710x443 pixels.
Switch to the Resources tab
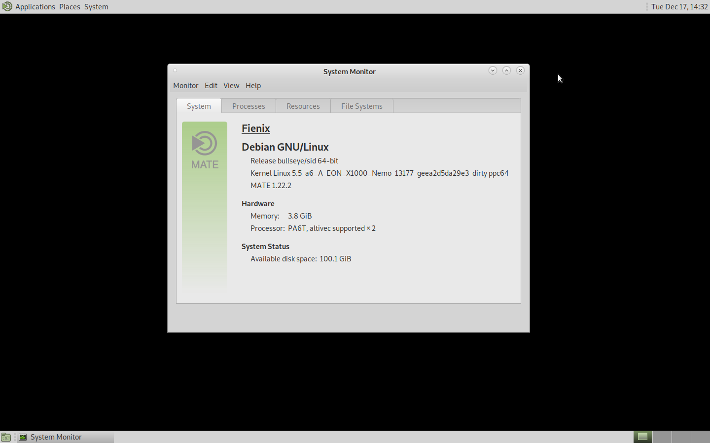(x=303, y=106)
